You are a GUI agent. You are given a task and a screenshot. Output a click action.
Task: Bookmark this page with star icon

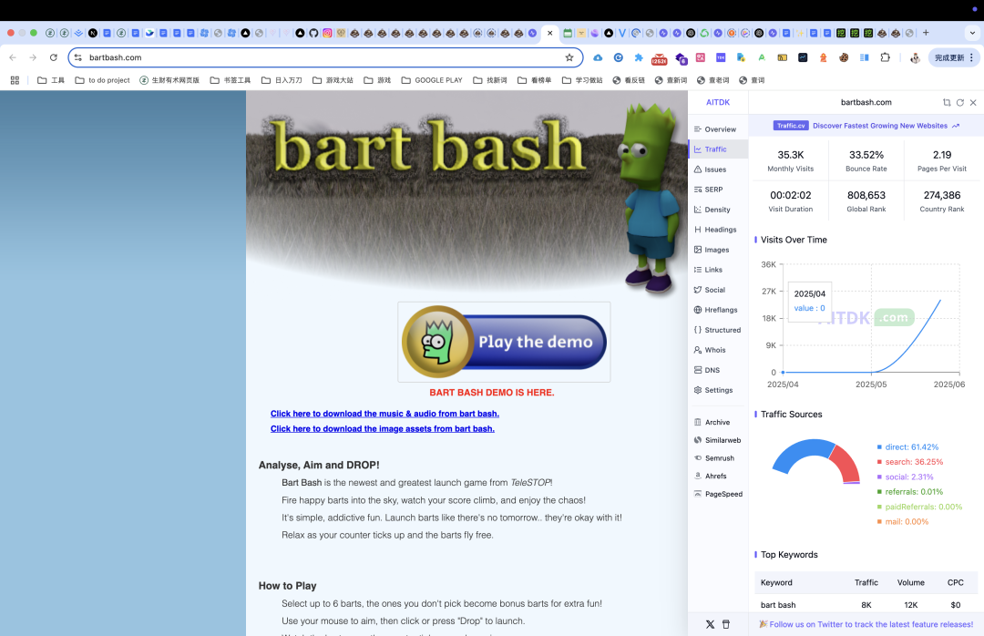(x=569, y=57)
